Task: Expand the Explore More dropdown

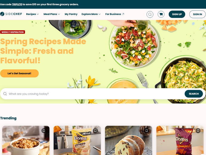Action: coord(91,14)
